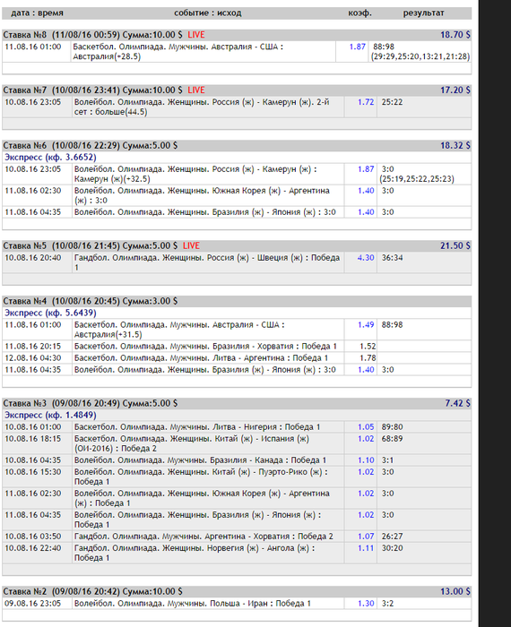
Task: Click the 1.78 odds for Литва - Аргентина
Action: point(367,358)
